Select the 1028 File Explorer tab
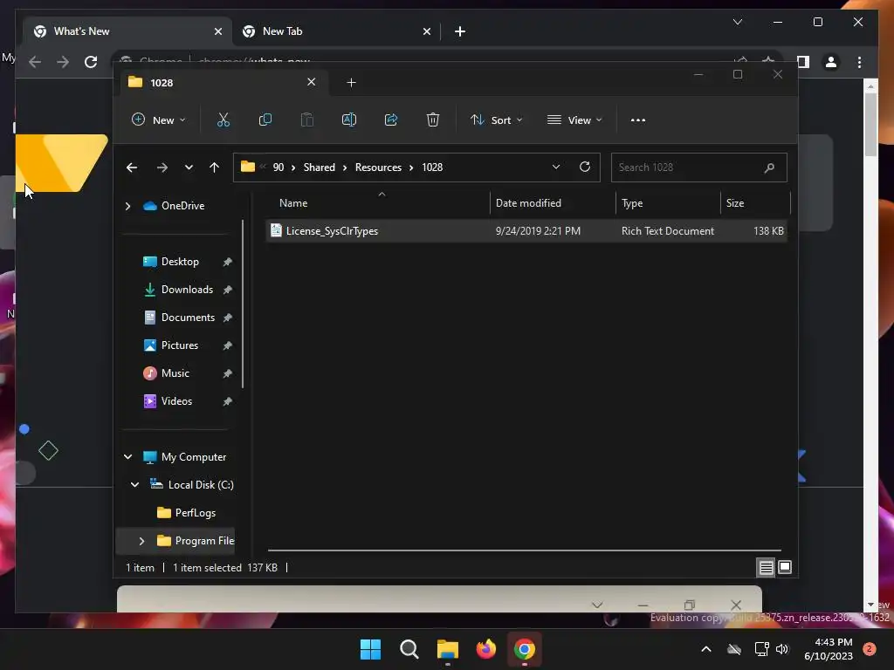The height and width of the screenshot is (670, 894). (x=224, y=83)
